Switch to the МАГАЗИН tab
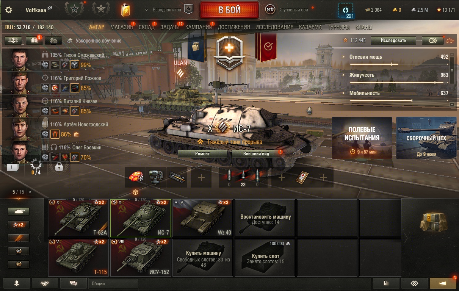Screen dimensions: 459x291 122,27
